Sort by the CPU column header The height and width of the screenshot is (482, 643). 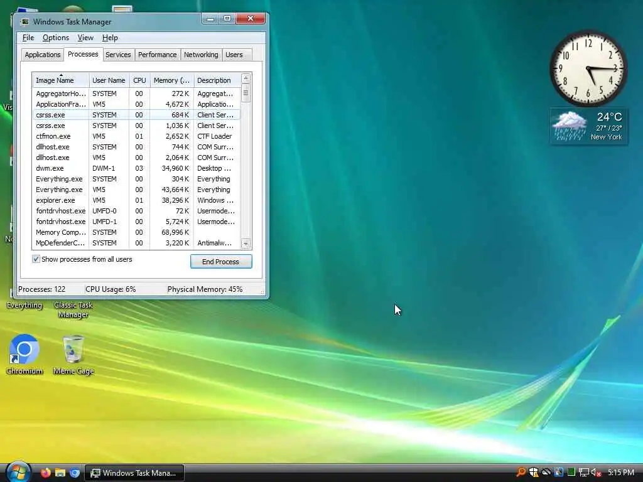139,80
